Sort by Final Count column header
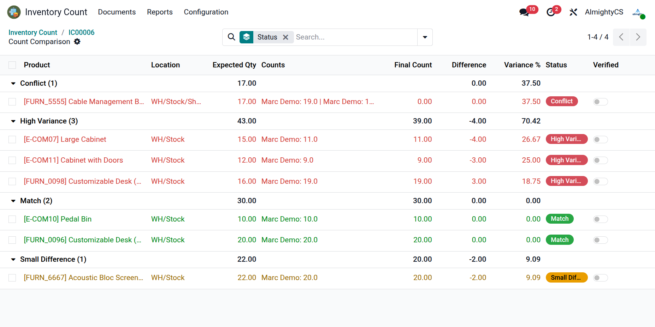 [413, 65]
